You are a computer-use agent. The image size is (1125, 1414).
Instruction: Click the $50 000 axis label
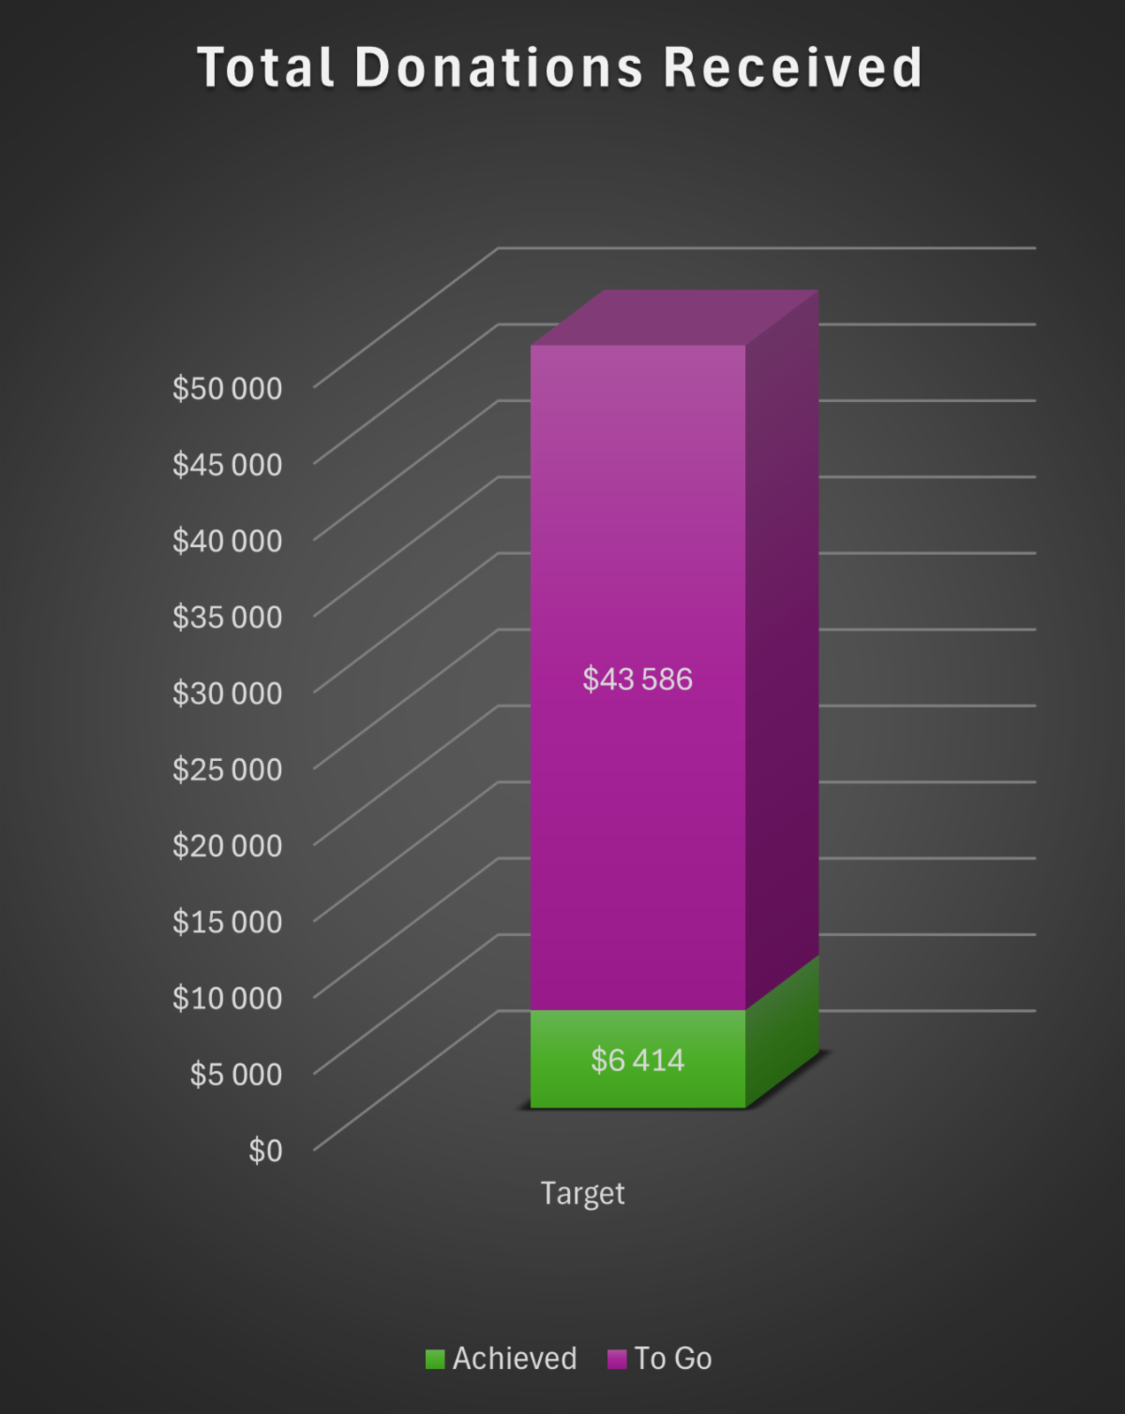point(227,388)
